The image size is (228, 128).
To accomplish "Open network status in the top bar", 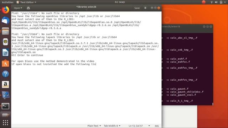I will [x=212, y=2].
